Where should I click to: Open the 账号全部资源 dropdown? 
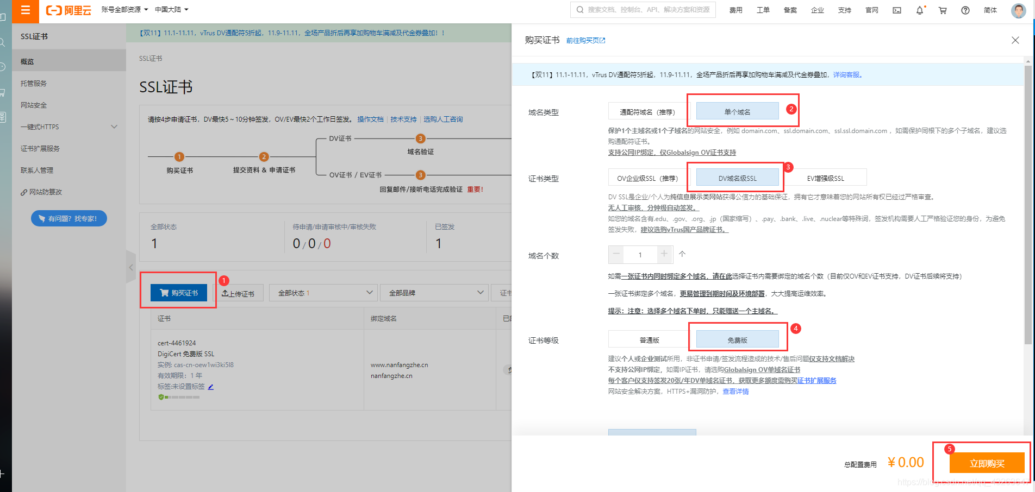click(124, 10)
